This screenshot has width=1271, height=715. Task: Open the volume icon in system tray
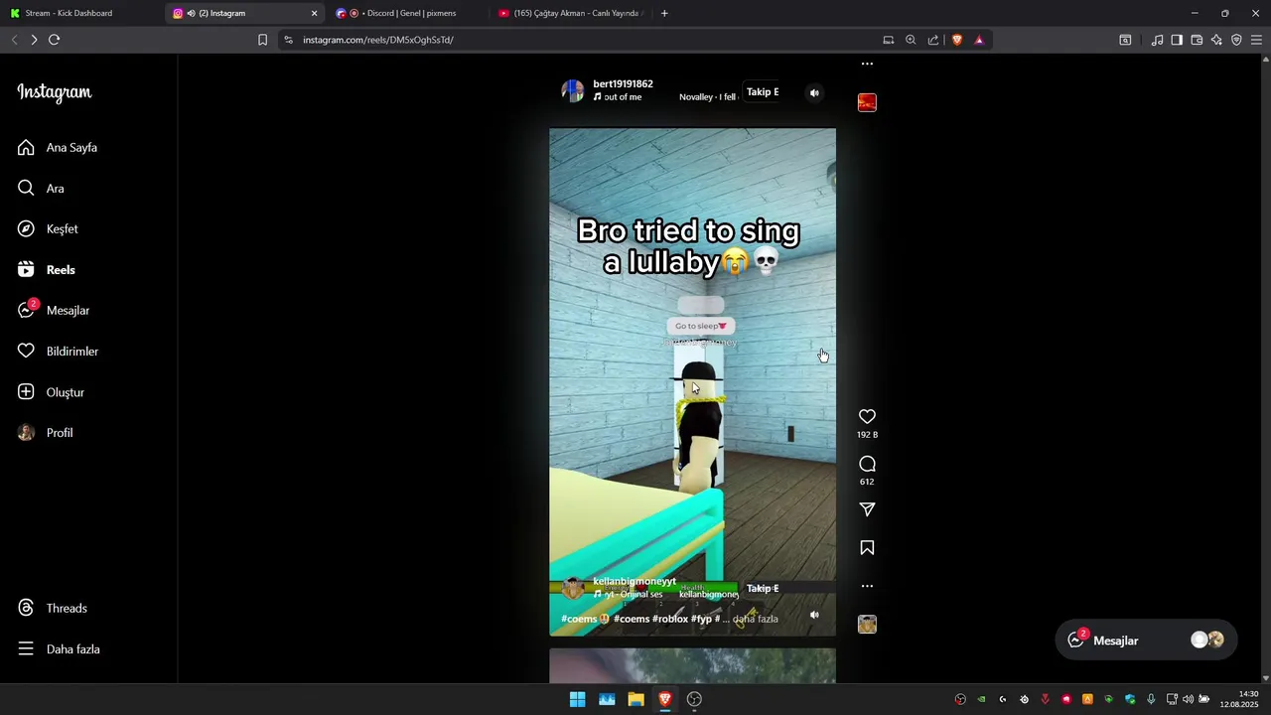[x=1188, y=699]
